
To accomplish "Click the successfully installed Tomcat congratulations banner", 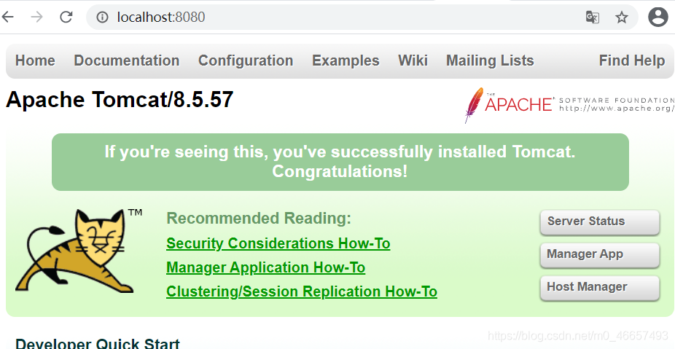I will click(340, 162).
